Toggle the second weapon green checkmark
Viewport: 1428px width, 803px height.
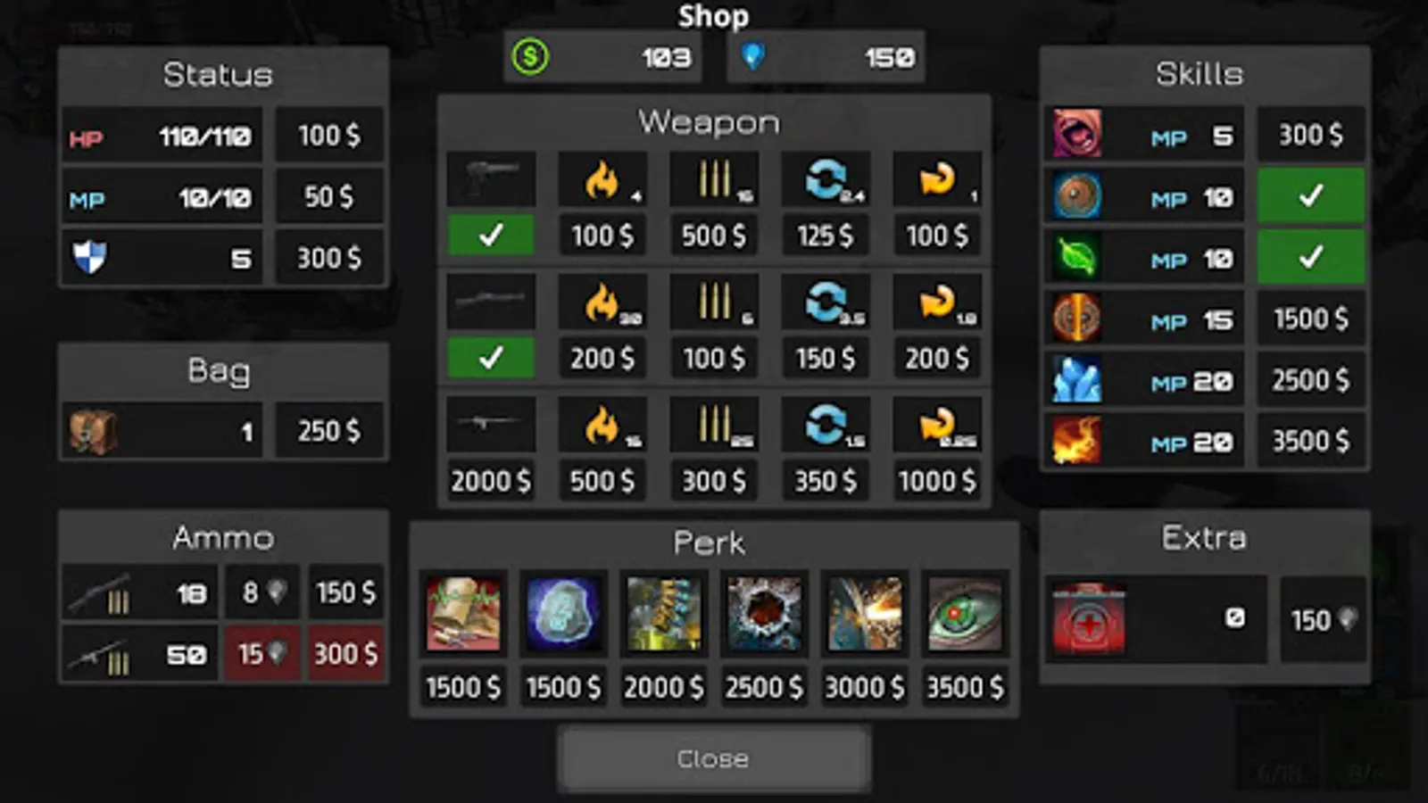491,358
